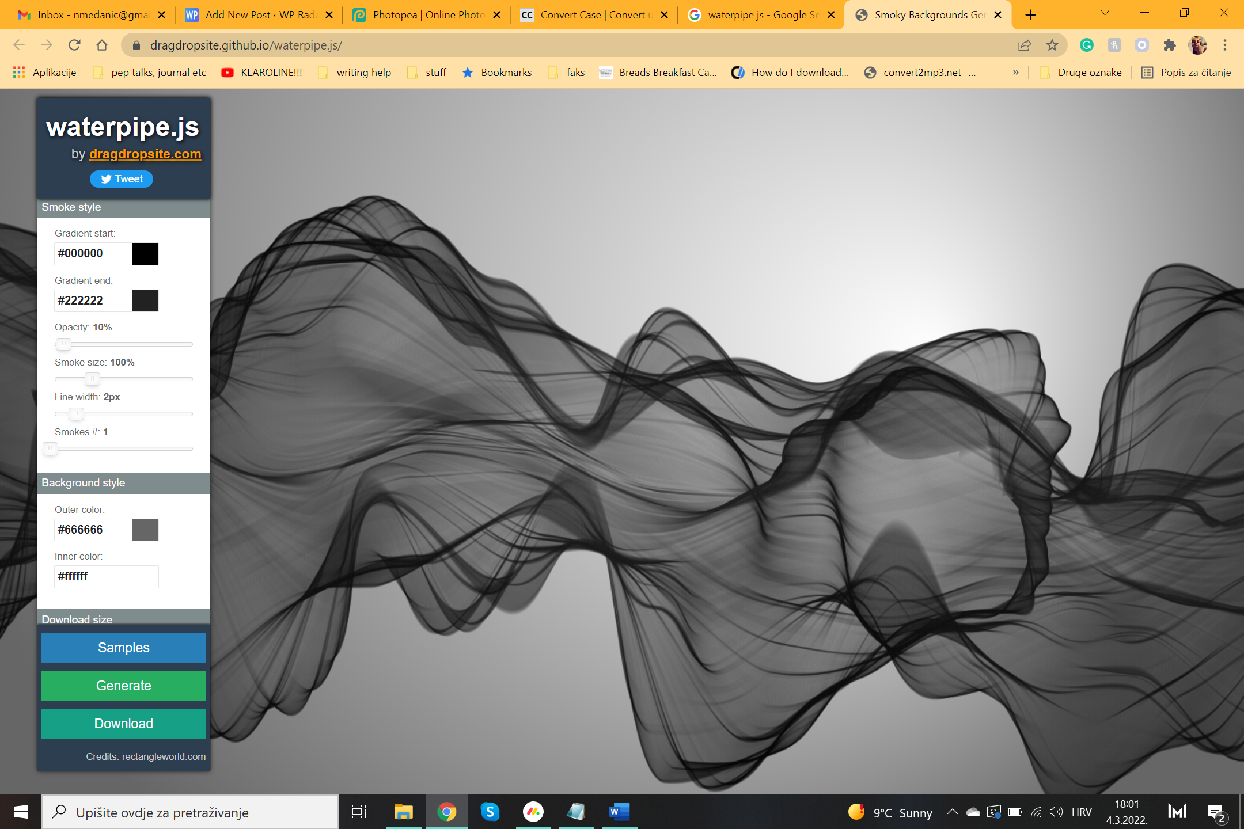This screenshot has width=1244, height=829.
Task: Click the Grammarly extension icon
Action: point(1086,45)
